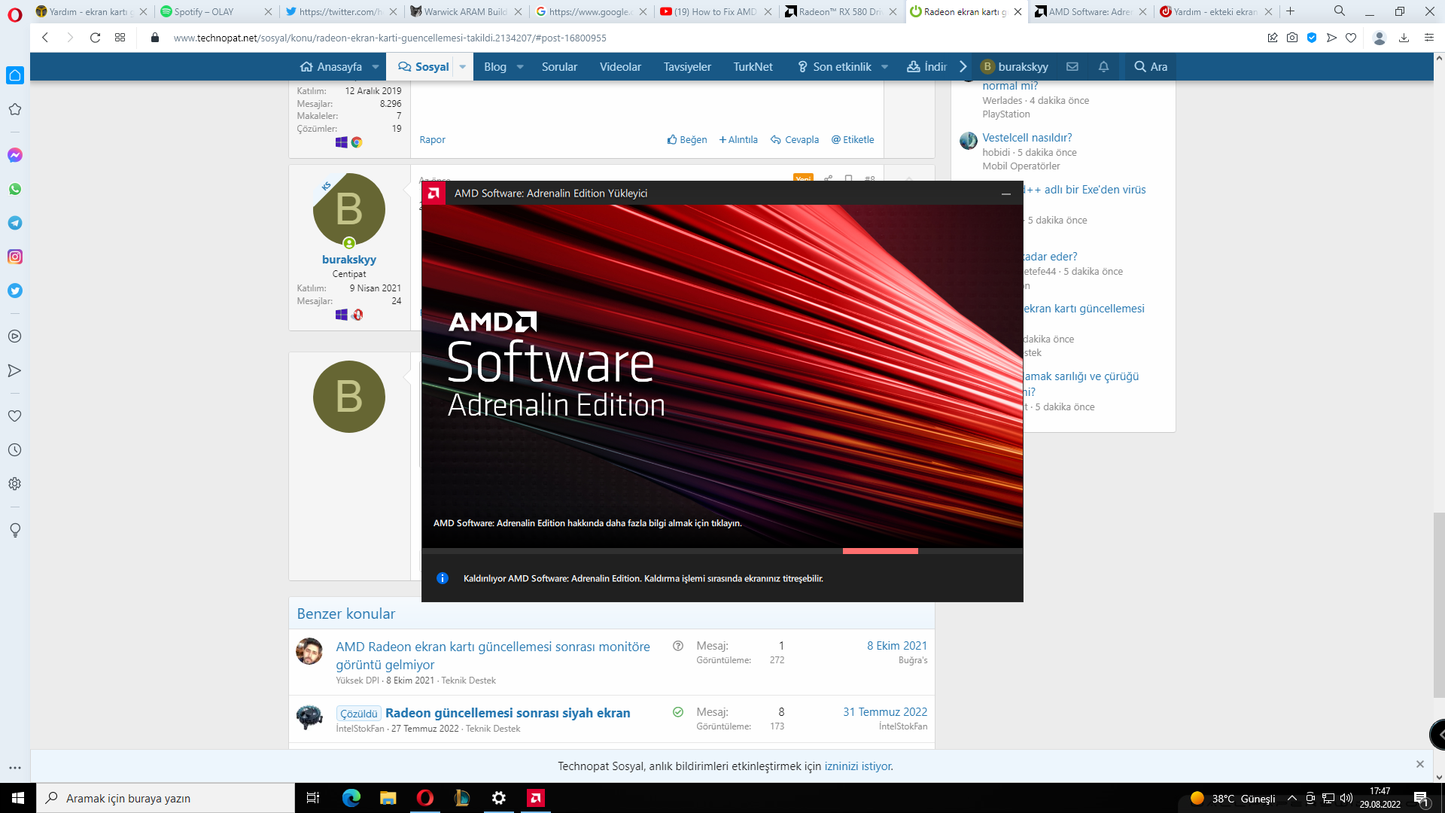This screenshot has width=1445, height=813.
Task: Click the snapshot camera icon in the address bar
Action: click(1292, 38)
